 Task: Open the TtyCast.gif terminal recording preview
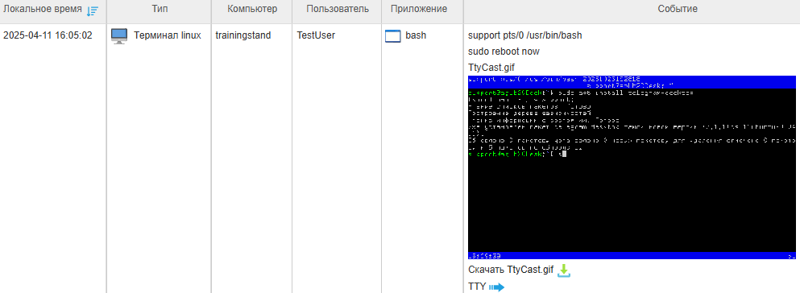[x=632, y=167]
